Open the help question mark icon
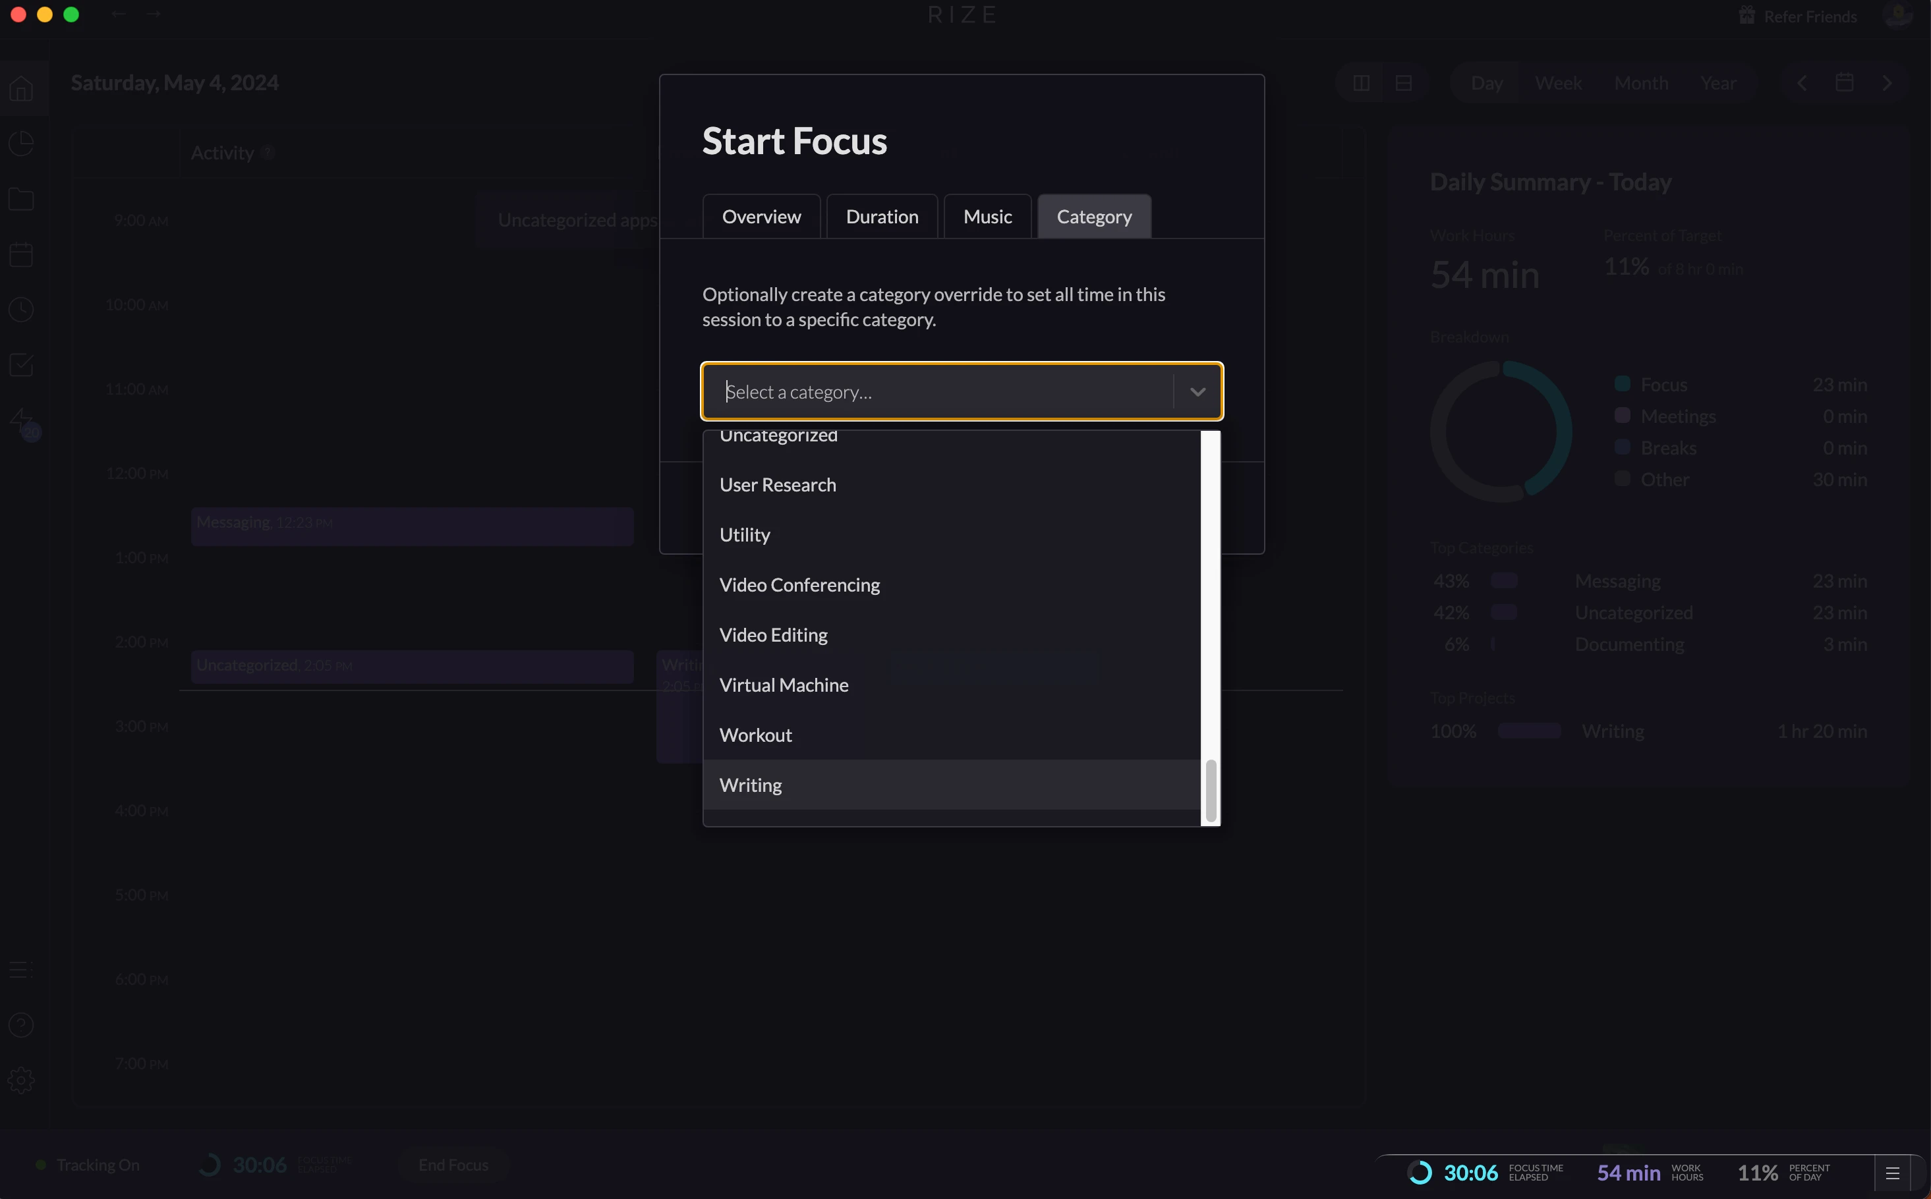Image resolution: width=1931 pixels, height=1199 pixels. pos(22,1025)
